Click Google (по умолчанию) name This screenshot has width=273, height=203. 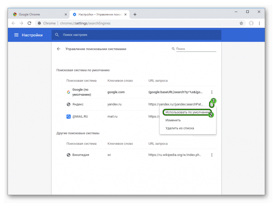pos(82,92)
